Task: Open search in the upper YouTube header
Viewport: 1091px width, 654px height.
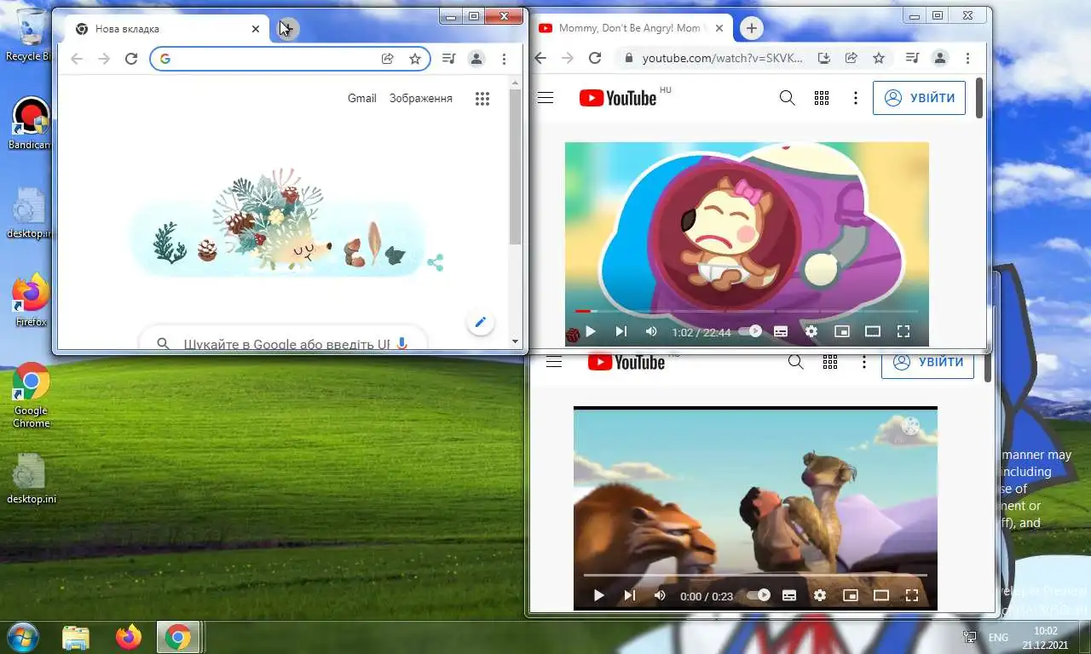Action: pyautogui.click(x=788, y=98)
